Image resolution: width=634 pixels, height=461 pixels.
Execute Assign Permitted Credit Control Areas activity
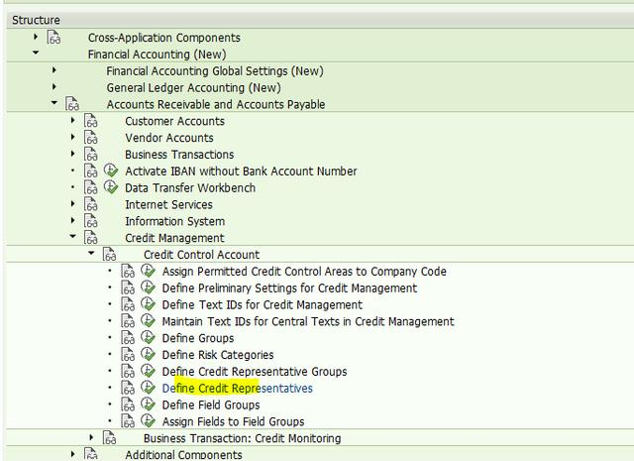coord(148,271)
